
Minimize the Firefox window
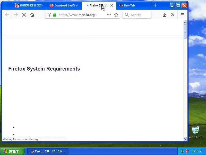tap(172, 5)
